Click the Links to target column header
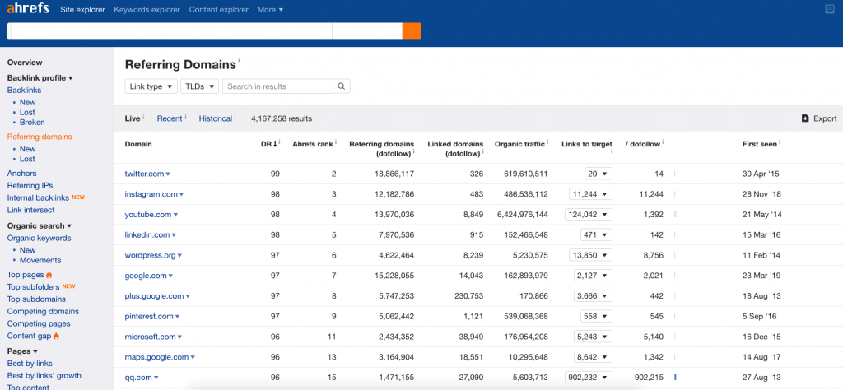The height and width of the screenshot is (390, 843). 586,144
